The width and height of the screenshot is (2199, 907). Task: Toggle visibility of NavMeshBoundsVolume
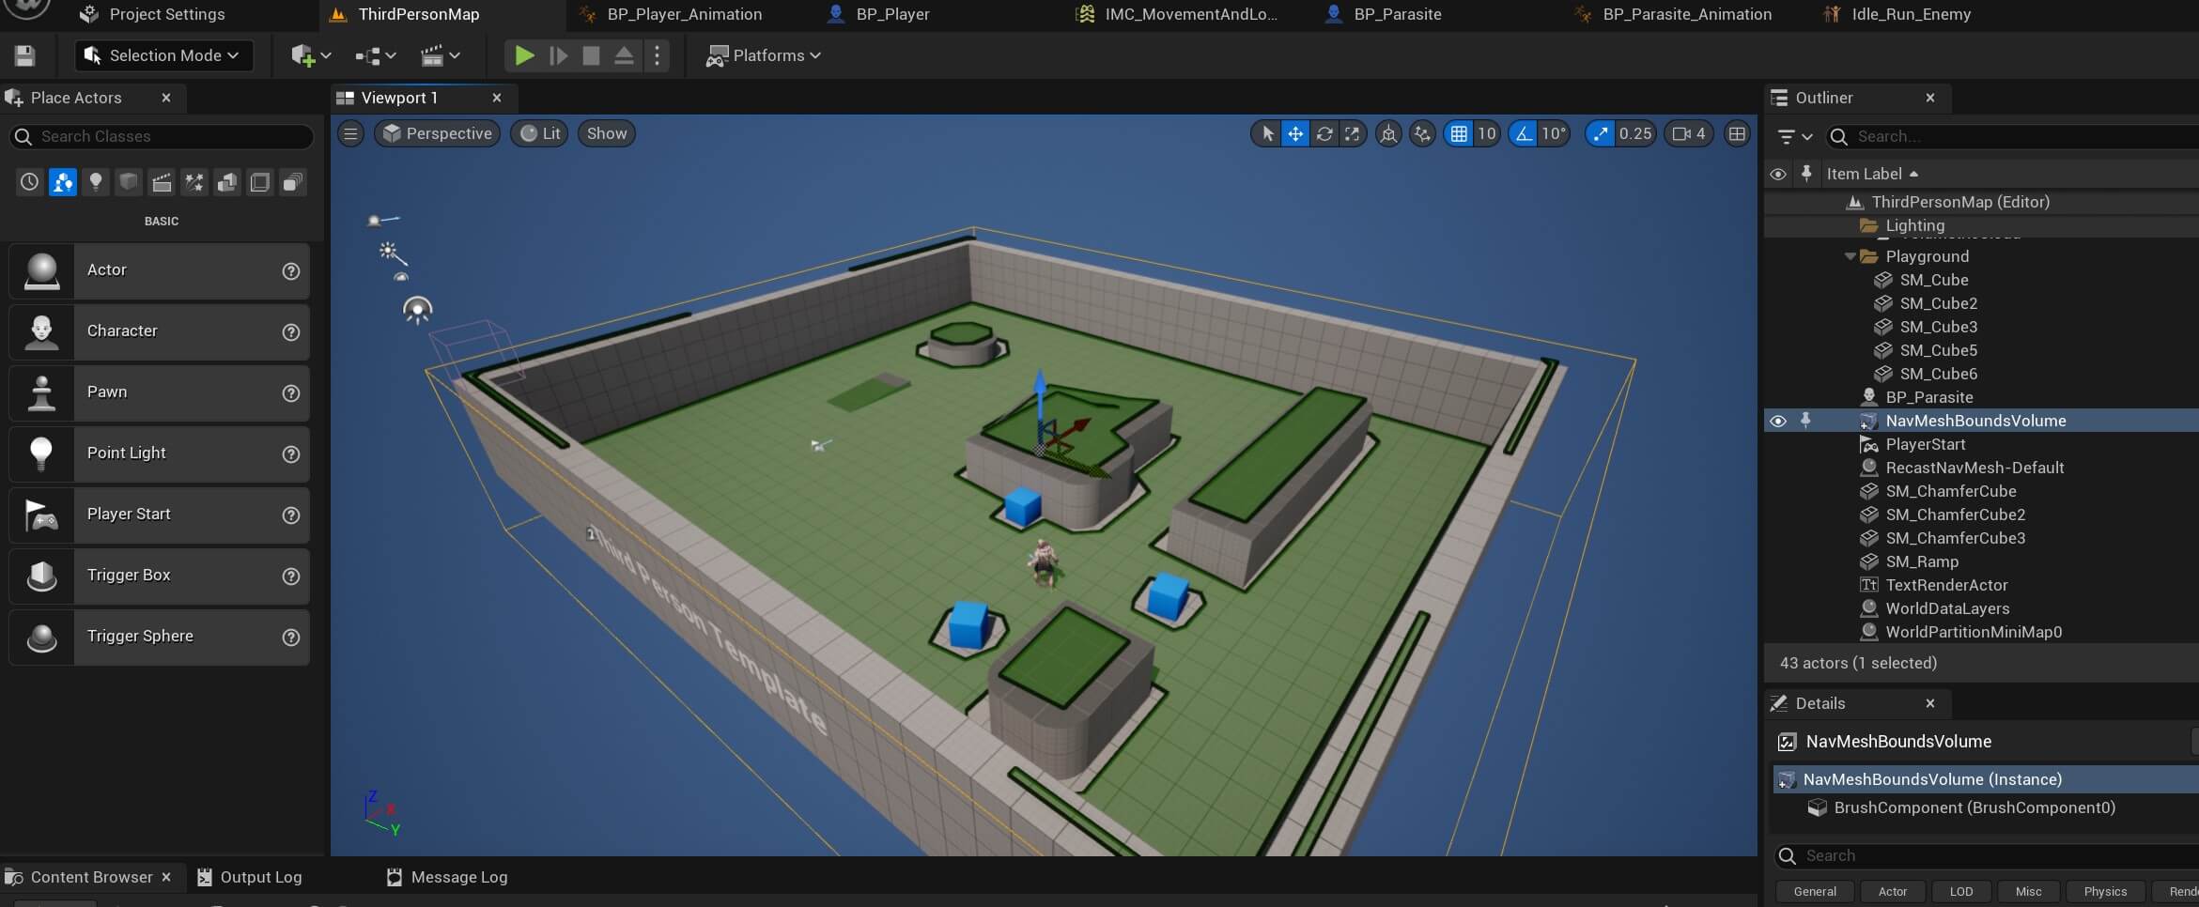1778,421
